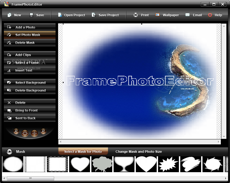The height and width of the screenshot is (183, 230).
Task: Set image as Wallpaper
Action: (x=167, y=15)
